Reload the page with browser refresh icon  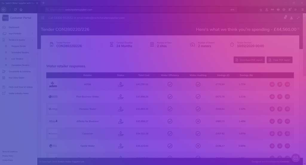pyautogui.click(x=15, y=9)
